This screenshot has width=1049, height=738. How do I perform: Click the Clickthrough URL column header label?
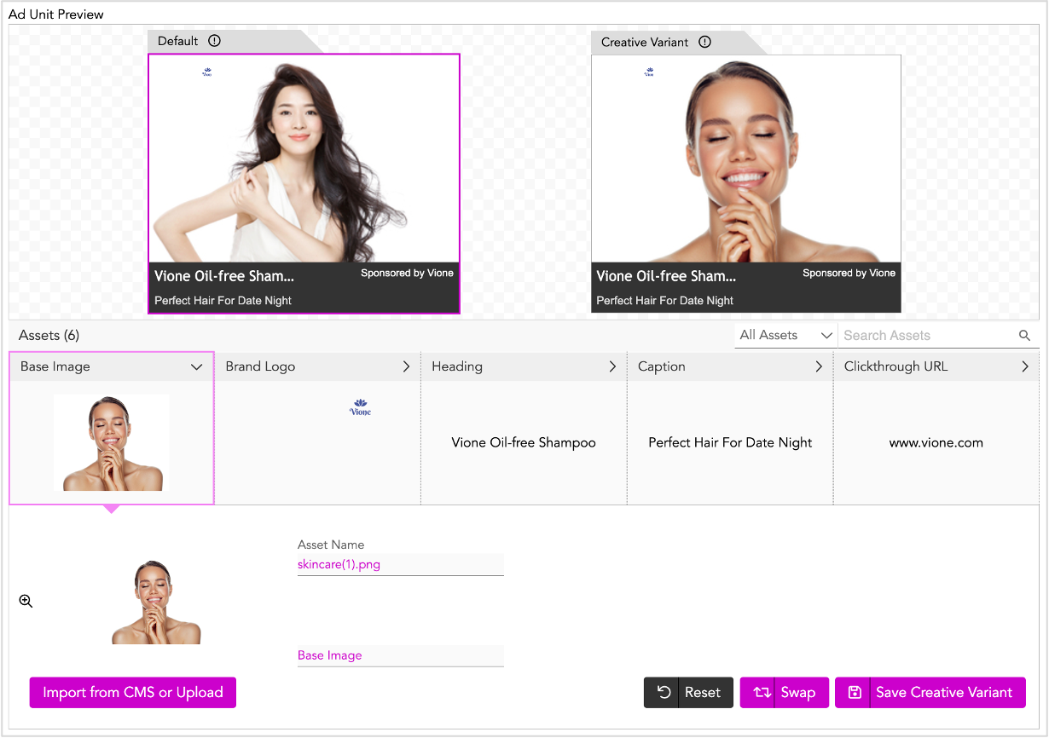pos(895,366)
